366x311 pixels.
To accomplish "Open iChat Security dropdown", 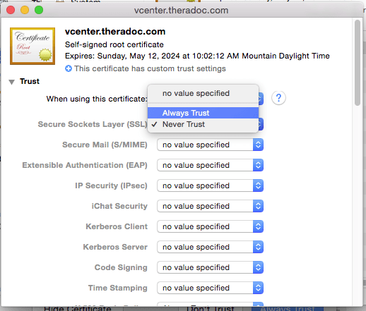I will coord(210,206).
